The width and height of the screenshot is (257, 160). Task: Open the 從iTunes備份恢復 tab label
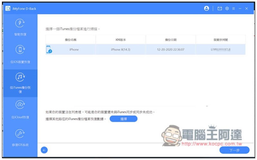pos(20,89)
